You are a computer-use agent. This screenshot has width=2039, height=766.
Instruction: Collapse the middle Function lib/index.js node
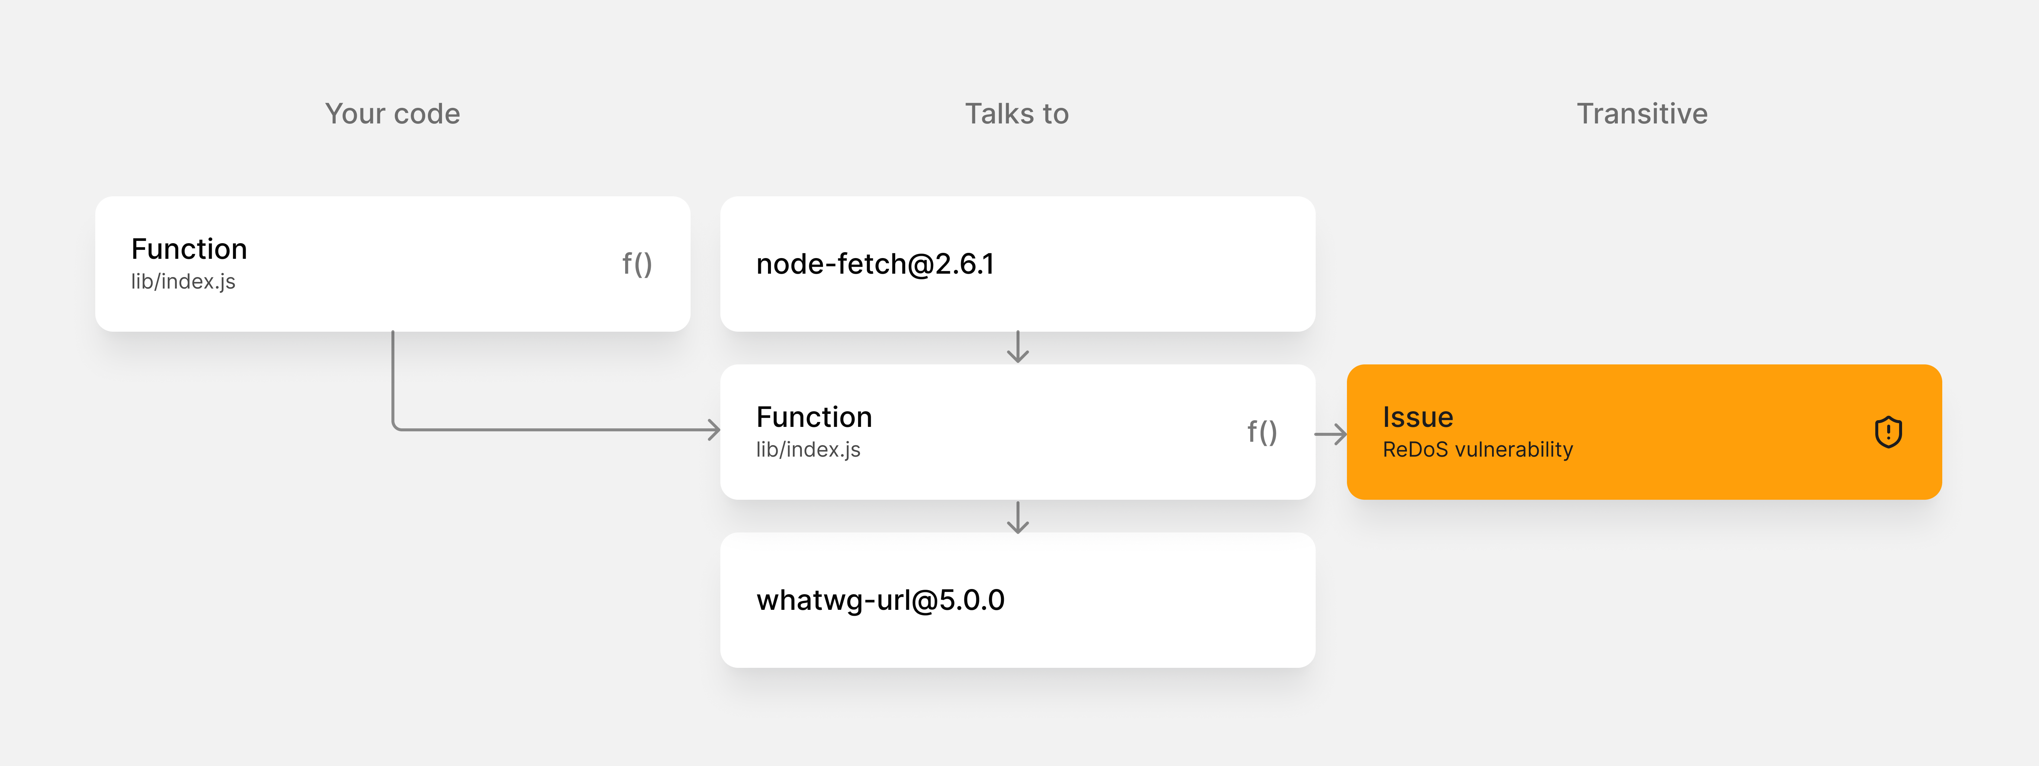pyautogui.click(x=1018, y=432)
